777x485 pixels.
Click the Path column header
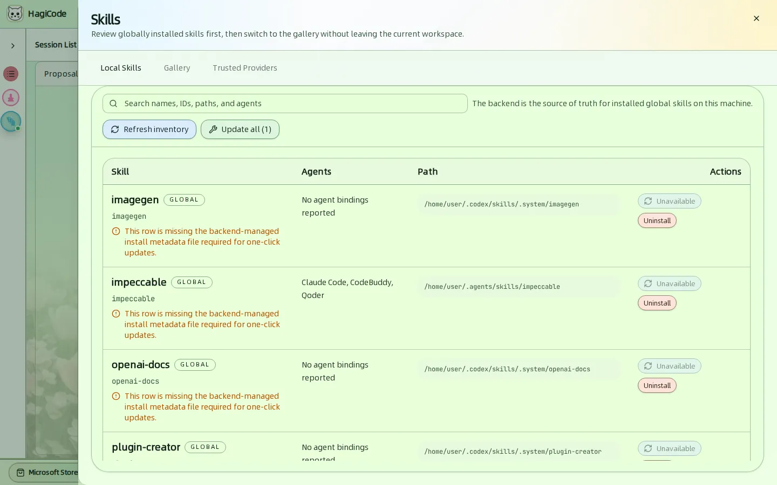427,171
